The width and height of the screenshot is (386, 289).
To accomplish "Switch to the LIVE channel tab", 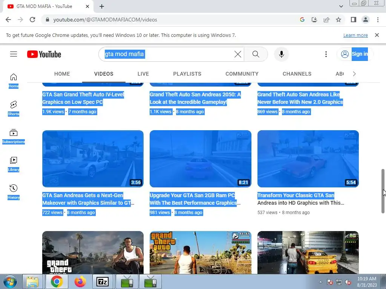I will pyautogui.click(x=143, y=74).
